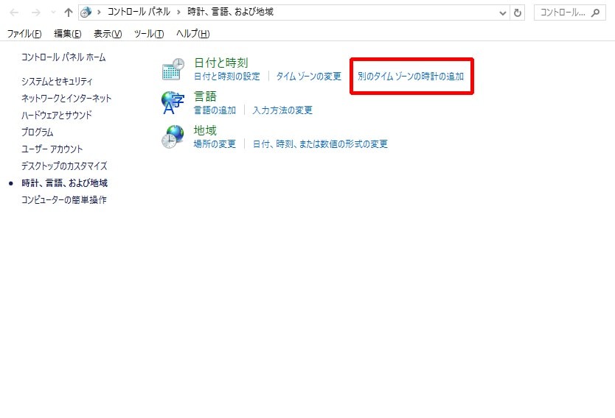Click the search magnifier icon
This screenshot has height=418, width=615.
point(595,13)
